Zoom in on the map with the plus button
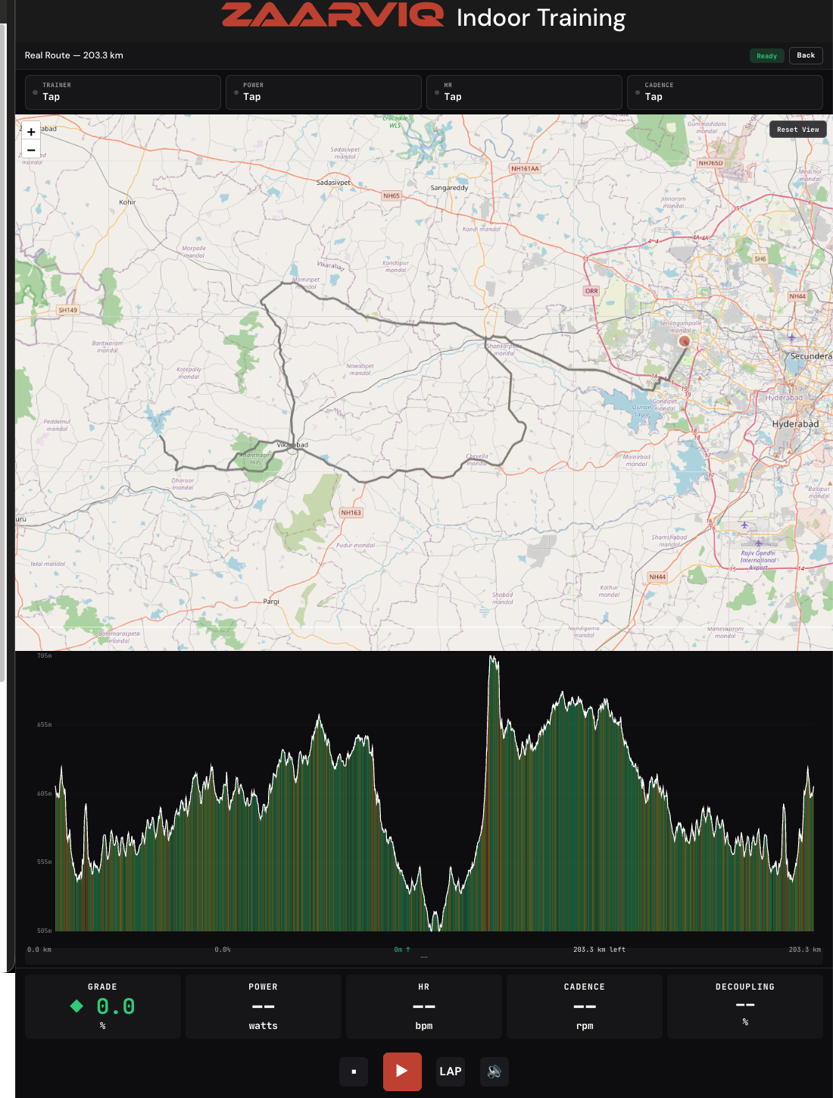Screen dimensions: 833x1098 click(x=31, y=132)
